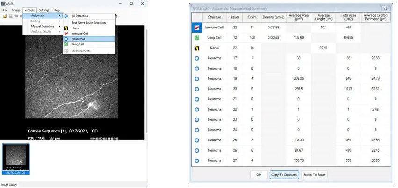Click the Count column header

252,17
